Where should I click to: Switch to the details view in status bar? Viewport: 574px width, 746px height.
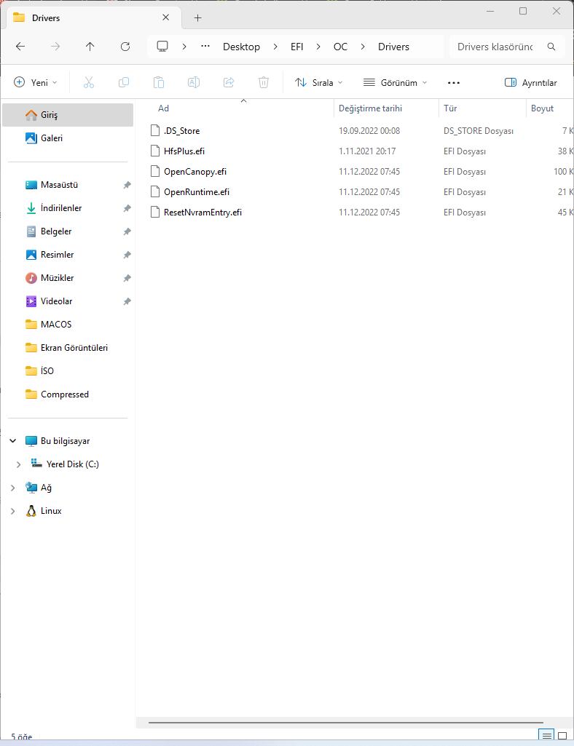tap(546, 736)
